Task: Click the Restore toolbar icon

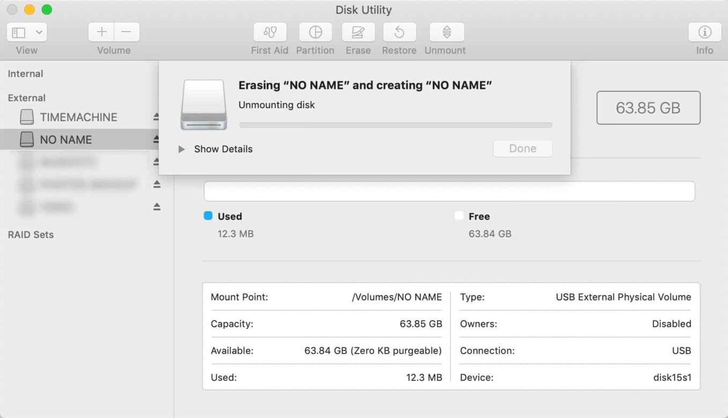Action: (x=399, y=32)
